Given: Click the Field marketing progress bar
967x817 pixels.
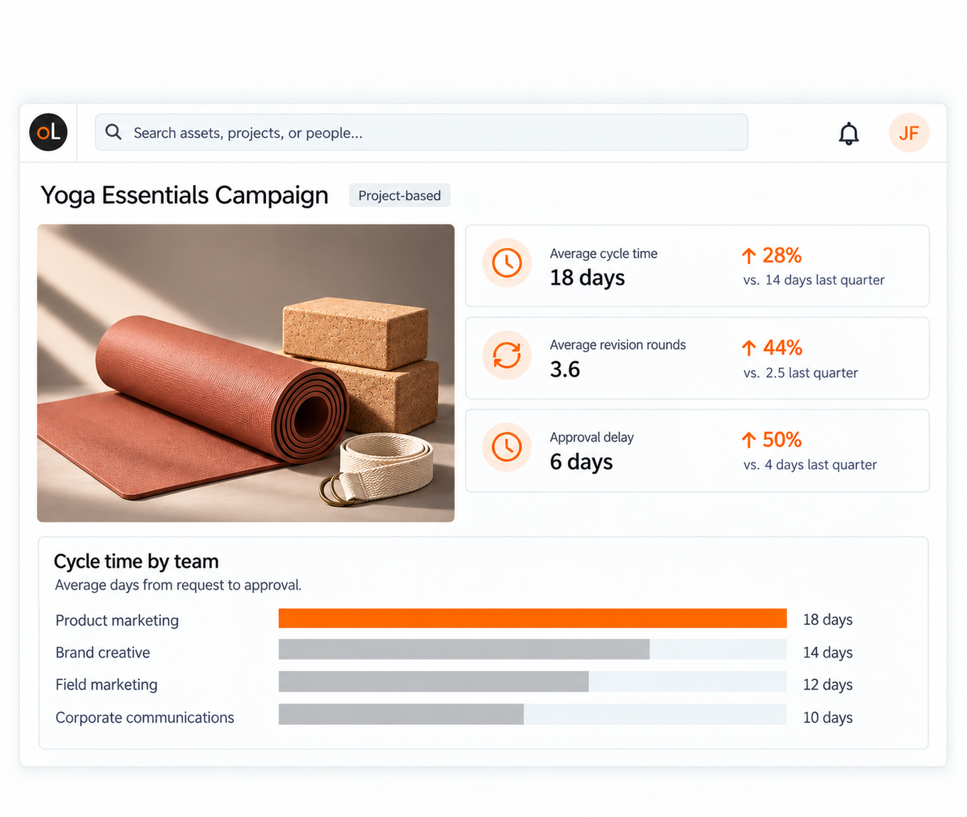Looking at the screenshot, I should click(532, 682).
